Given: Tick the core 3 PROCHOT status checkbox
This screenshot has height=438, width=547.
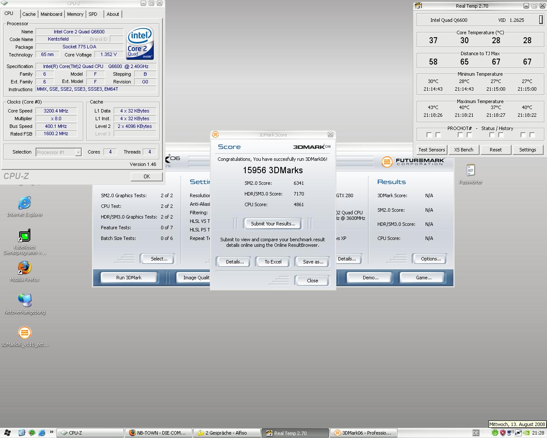Looking at the screenshot, I should (492, 135).
